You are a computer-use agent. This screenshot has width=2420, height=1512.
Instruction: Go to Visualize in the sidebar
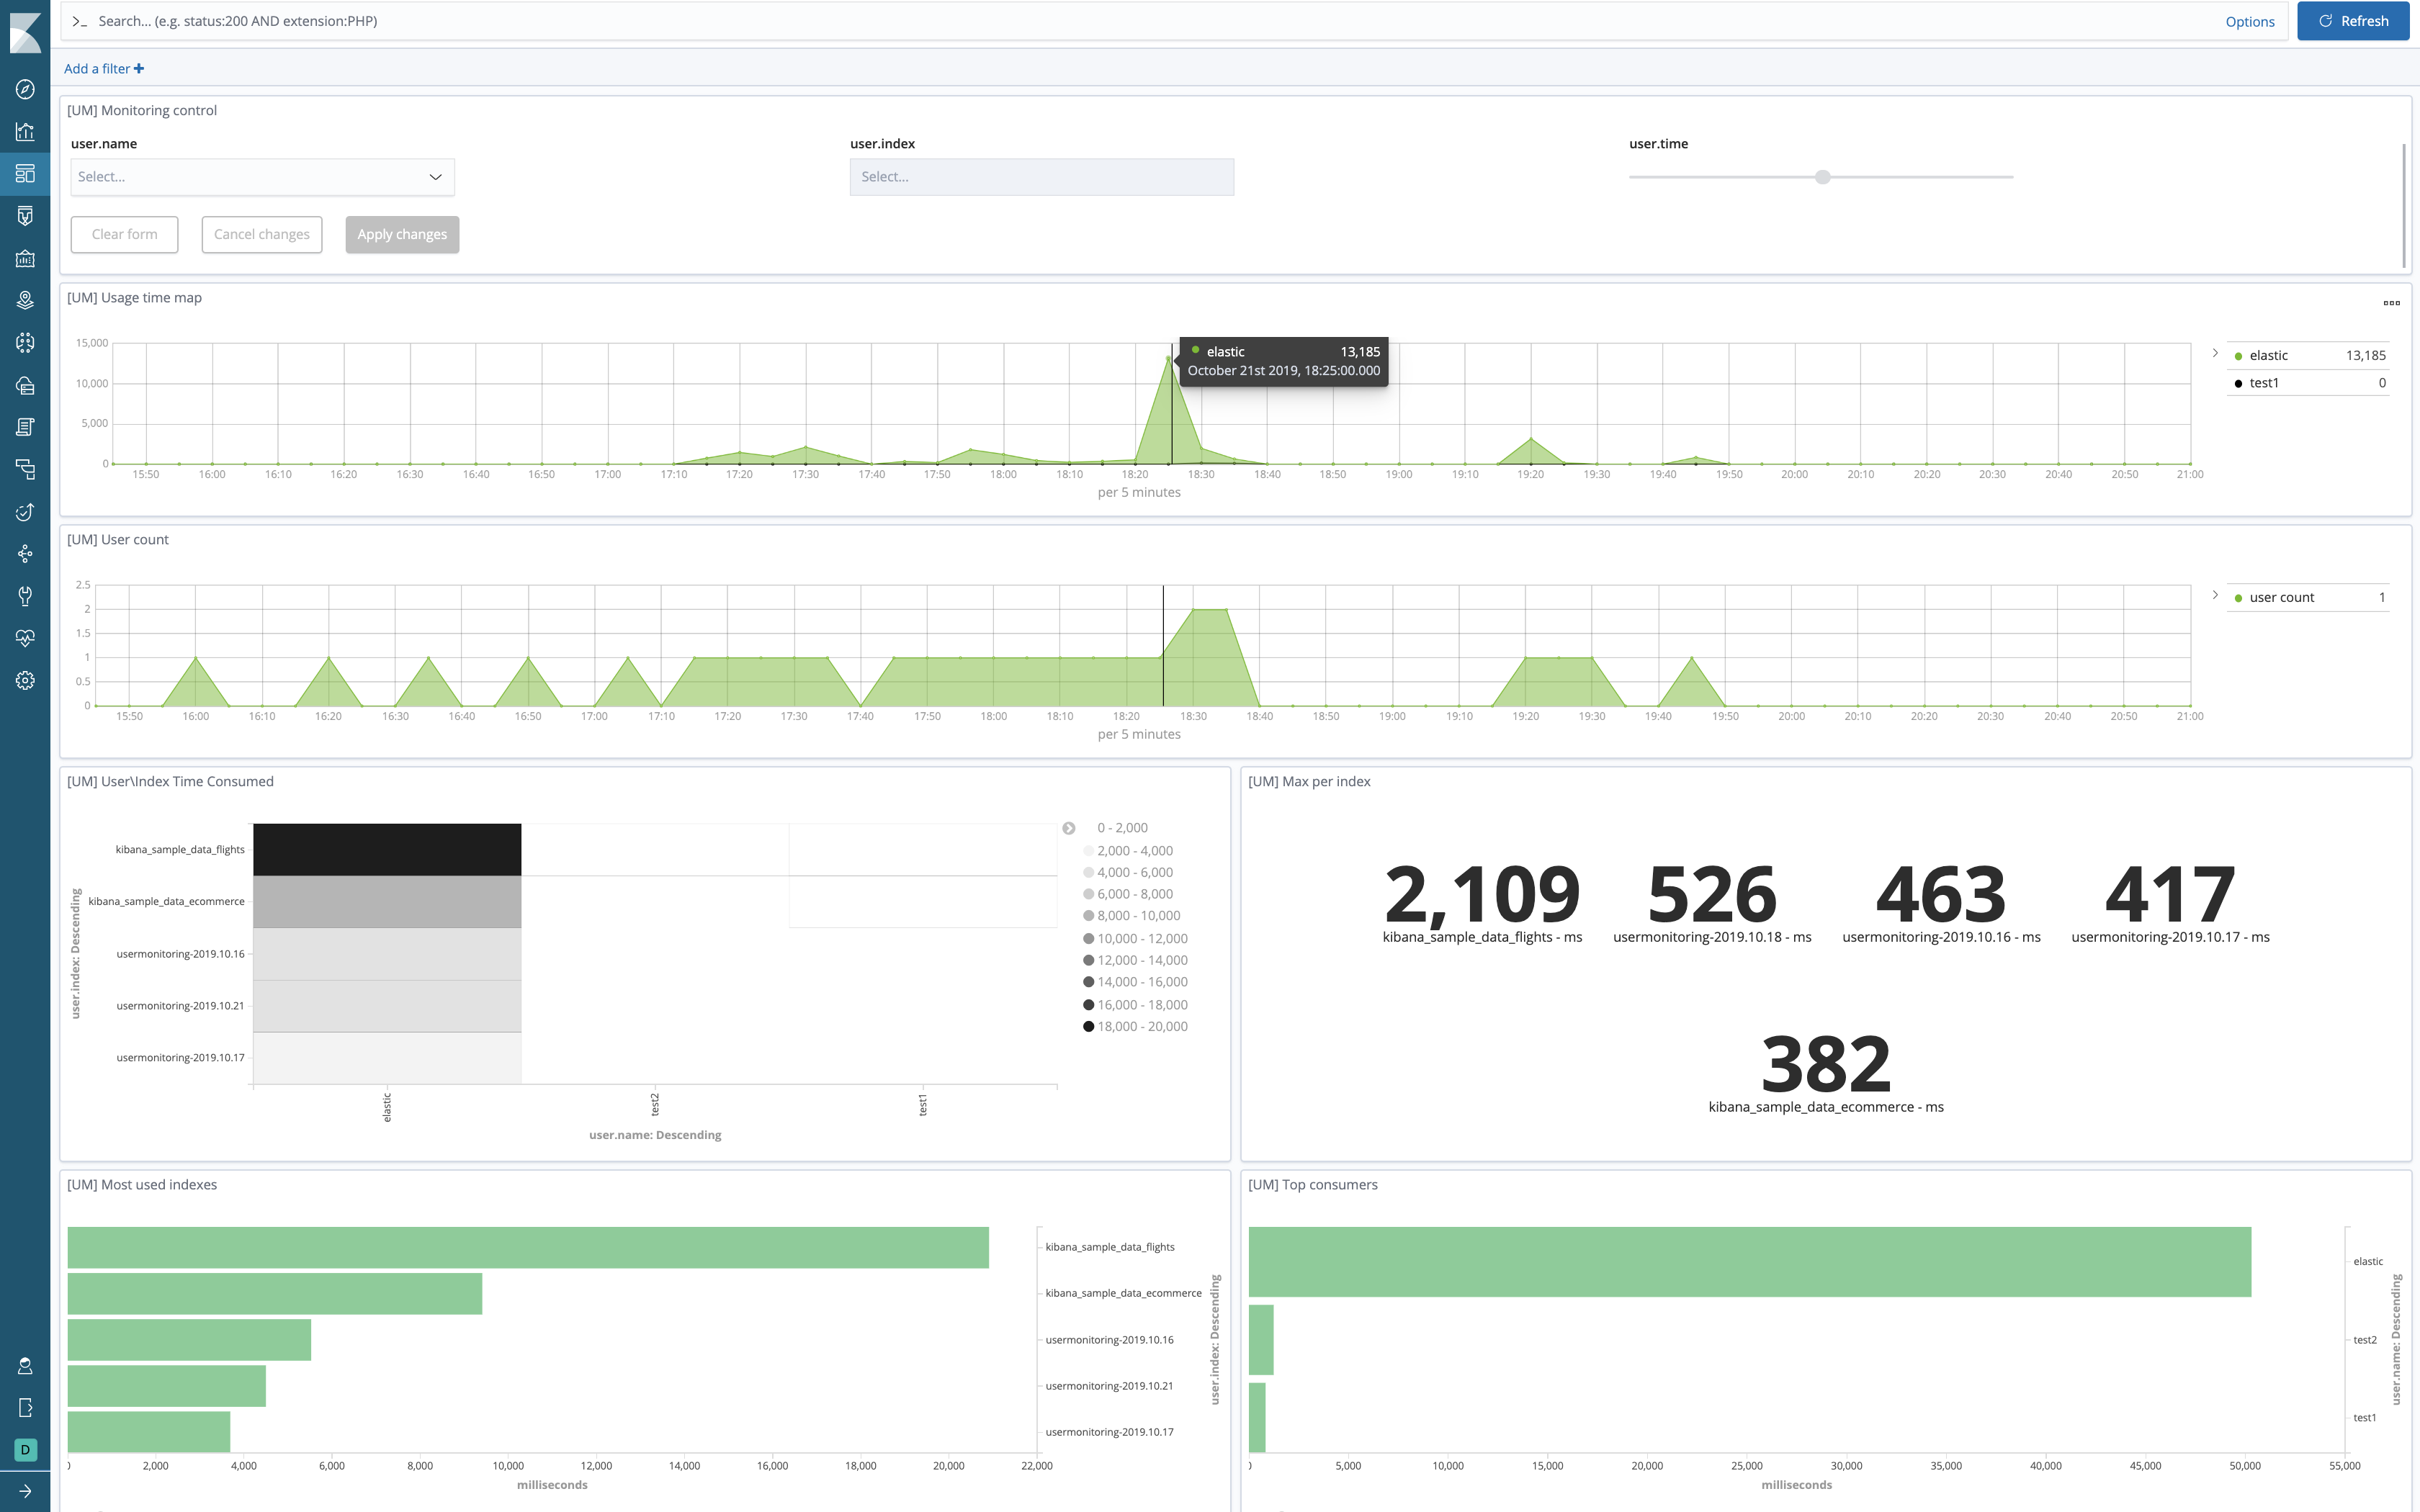[25, 132]
